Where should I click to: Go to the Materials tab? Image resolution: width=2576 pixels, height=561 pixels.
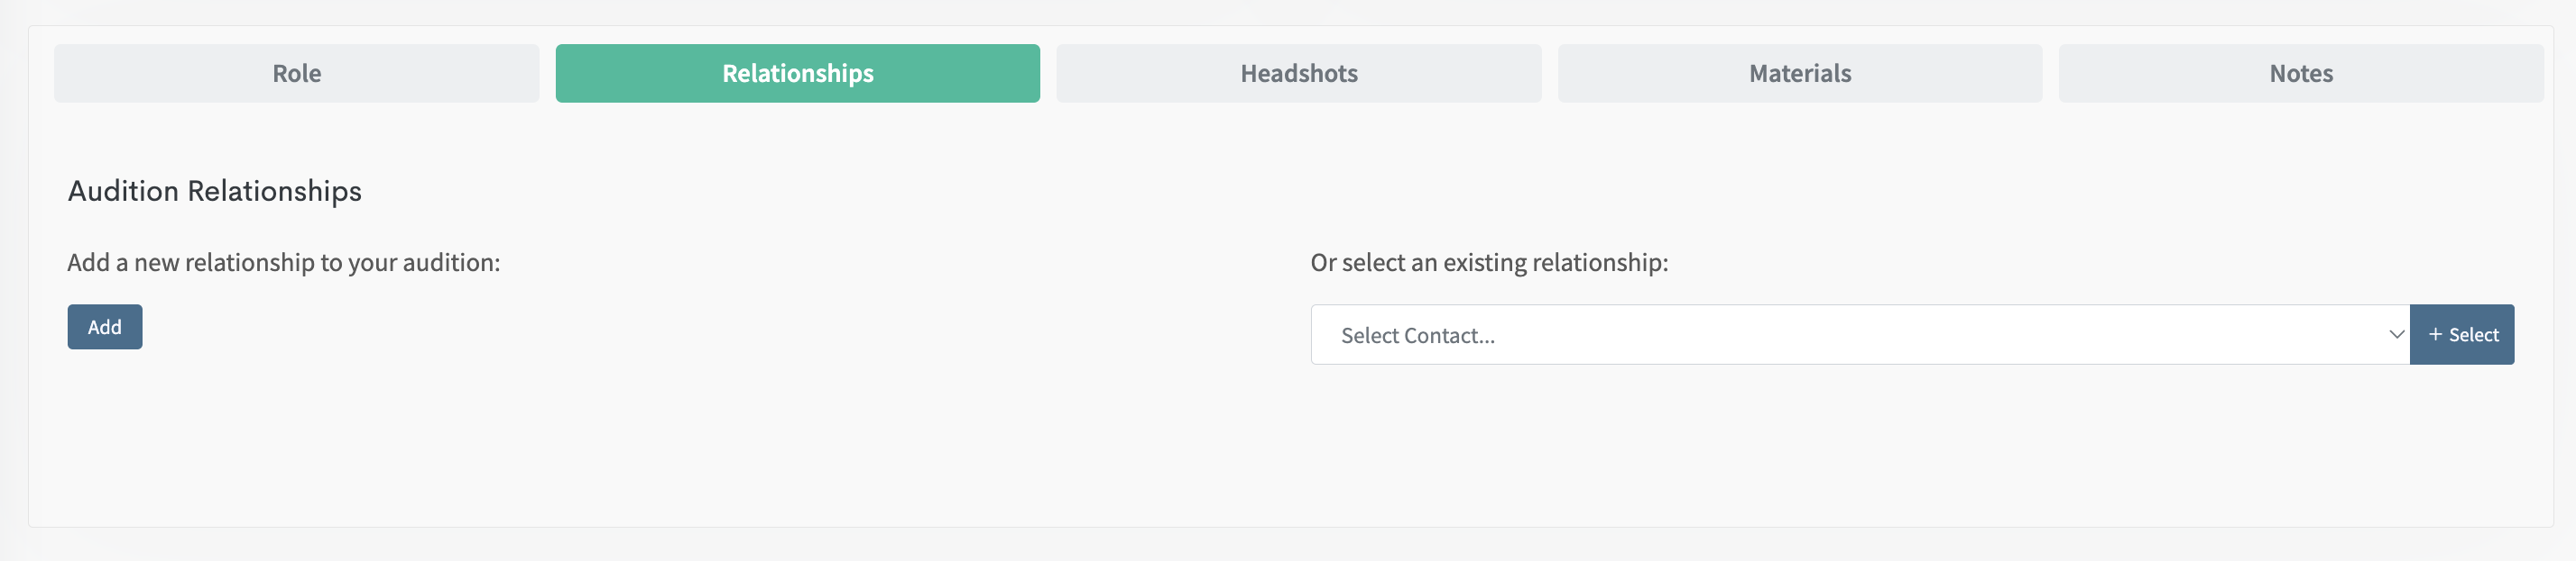coord(1799,73)
